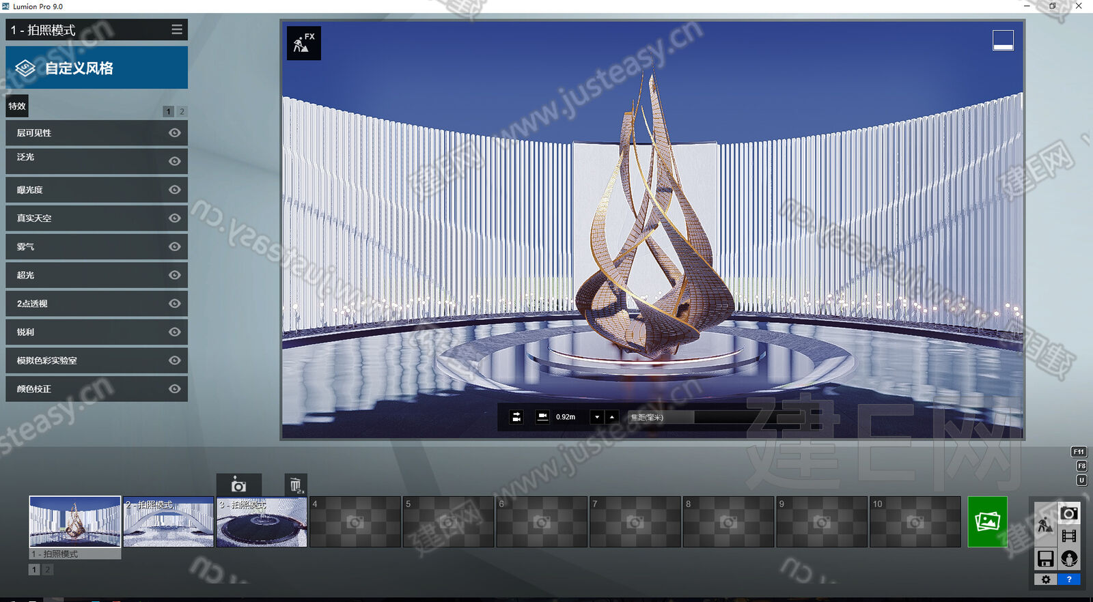The height and width of the screenshot is (602, 1093).
Task: Toggle visibility of 层可见性 effect
Action: (175, 133)
